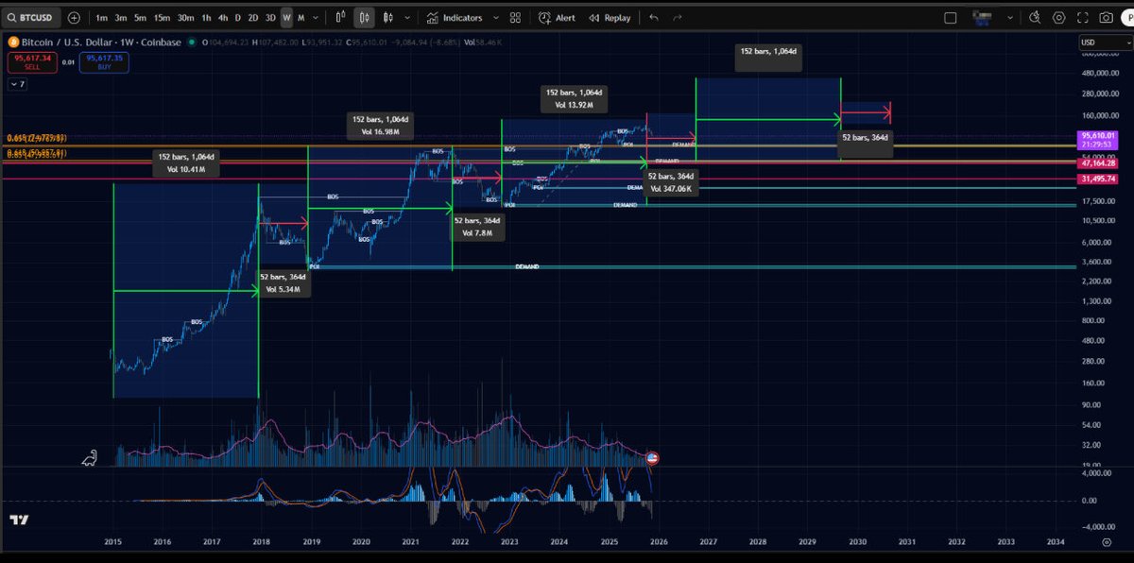1134x563 pixels.
Task: Open the Indicators dialog
Action: [x=455, y=18]
